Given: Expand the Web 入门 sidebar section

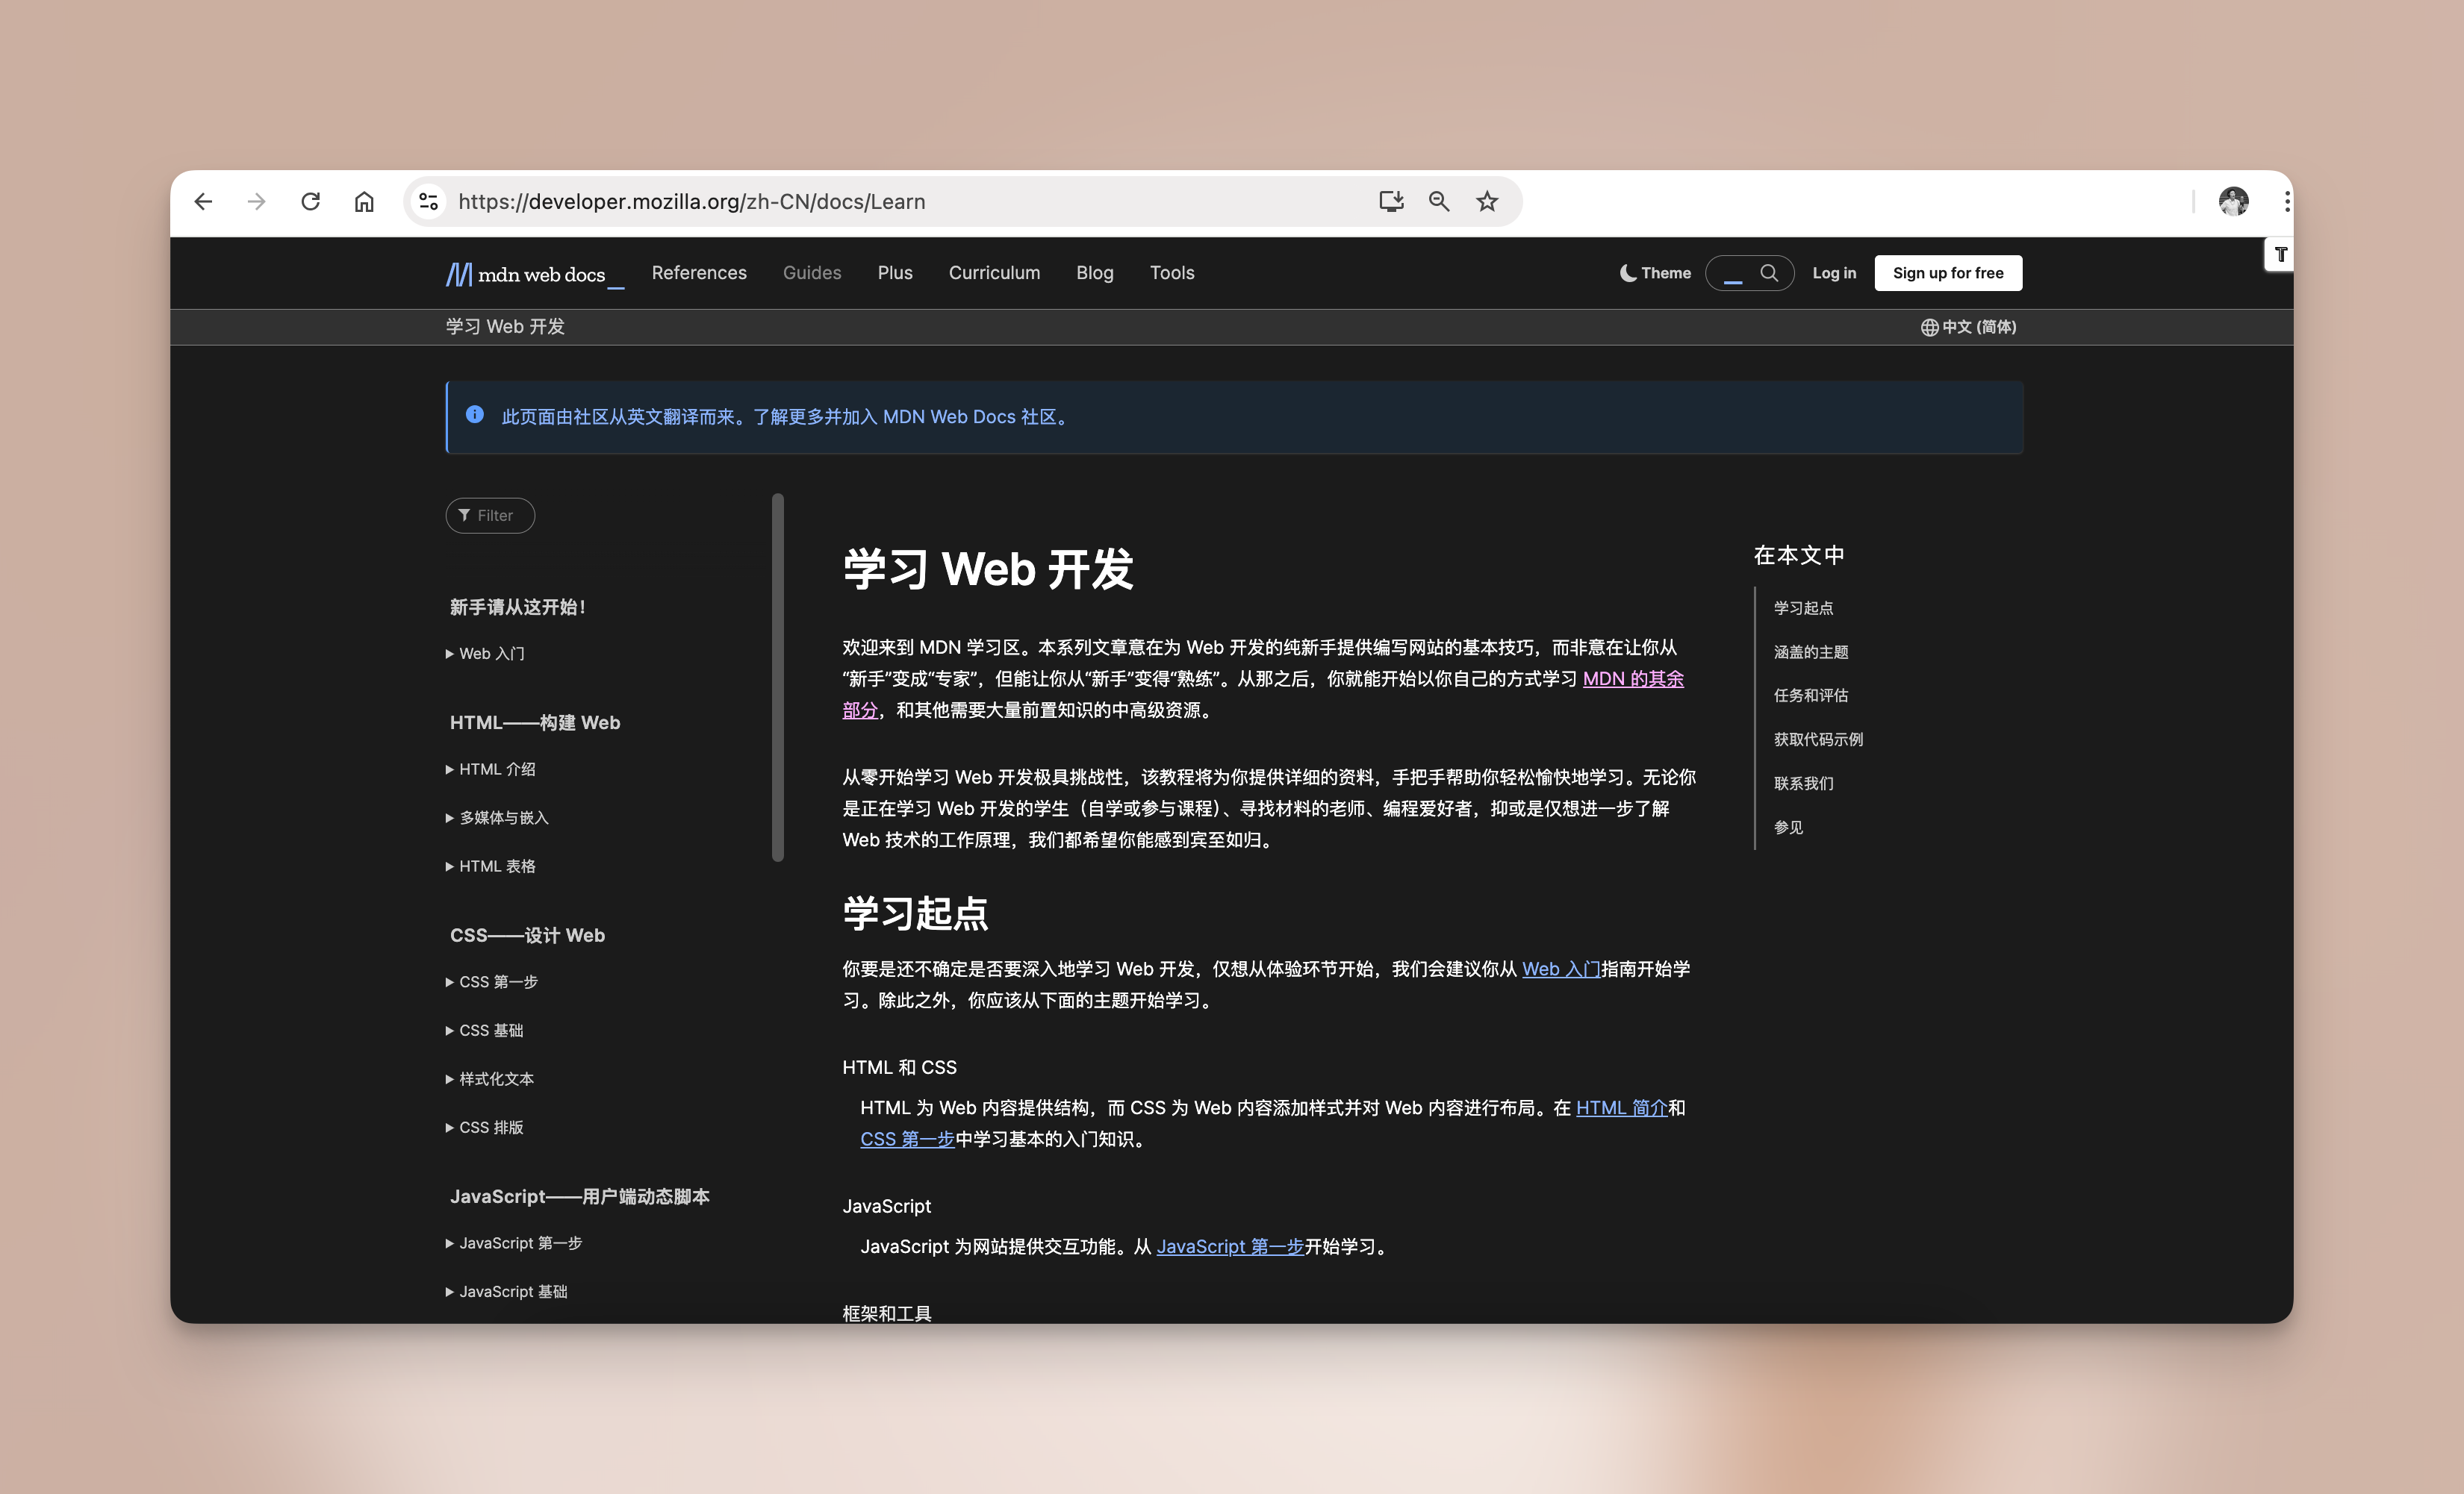Looking at the screenshot, I should pyautogui.click(x=490, y=654).
